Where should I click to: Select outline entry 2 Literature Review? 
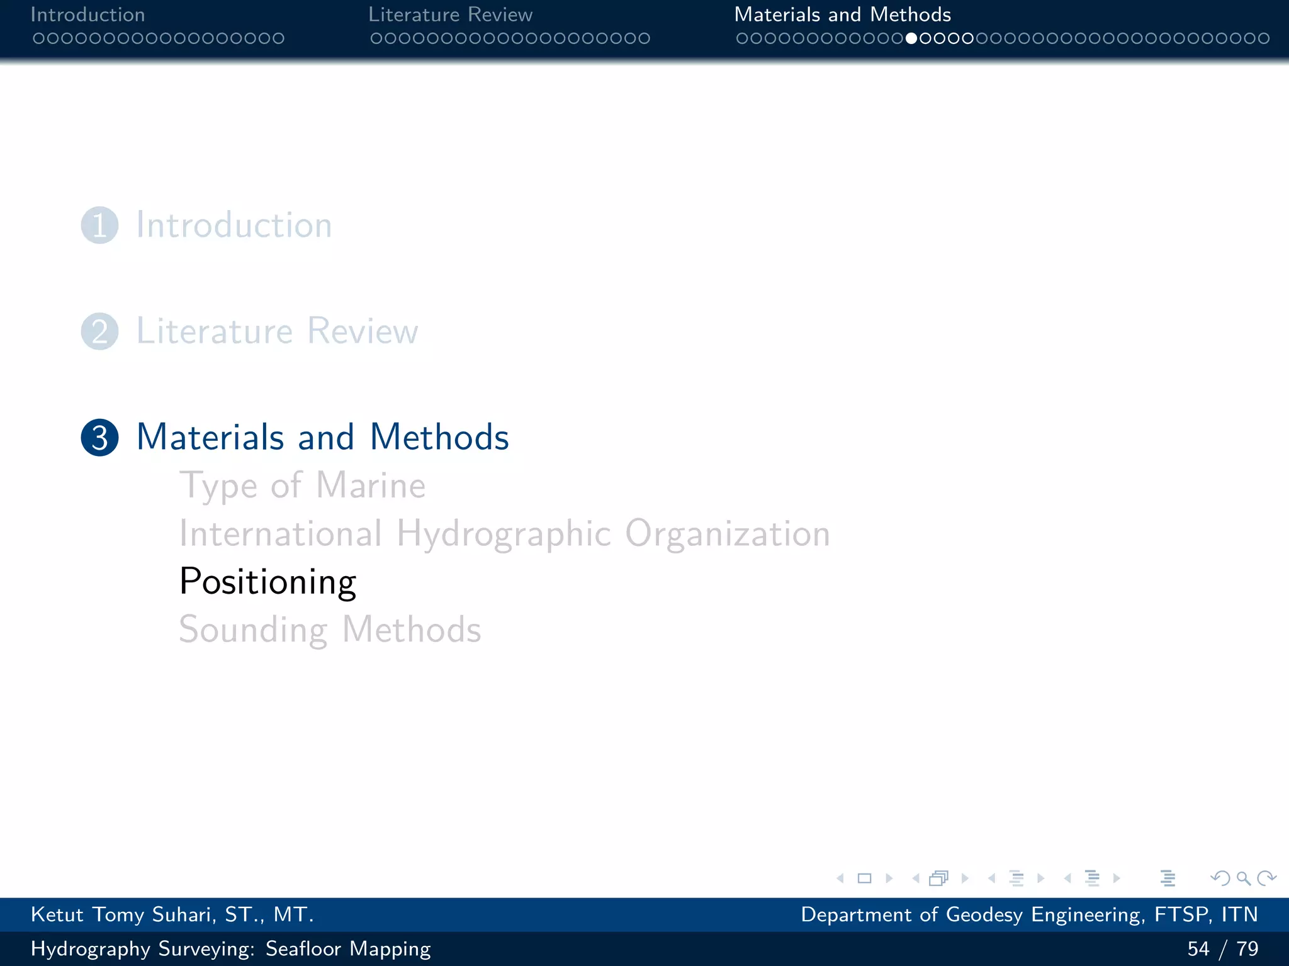pos(277,331)
